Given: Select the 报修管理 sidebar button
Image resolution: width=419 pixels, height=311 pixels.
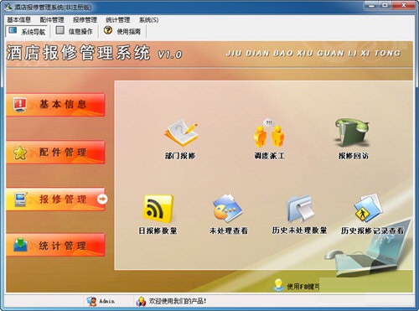Looking at the screenshot, I should 55,200.
